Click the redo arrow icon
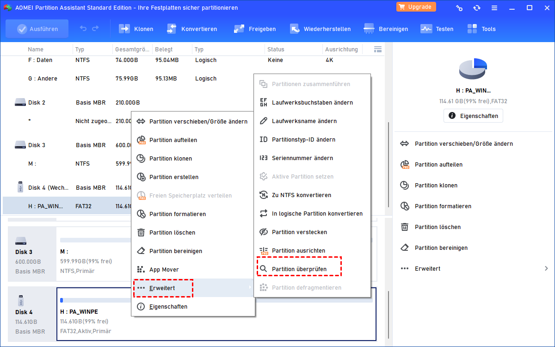Image resolution: width=555 pixels, height=347 pixels. 95,29
